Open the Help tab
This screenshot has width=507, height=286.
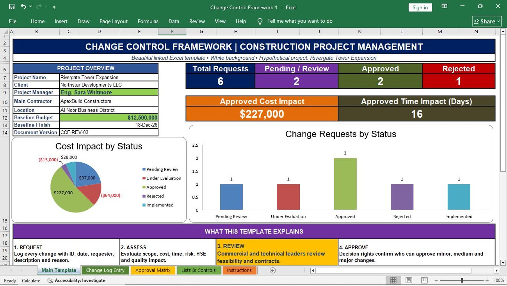(x=241, y=21)
